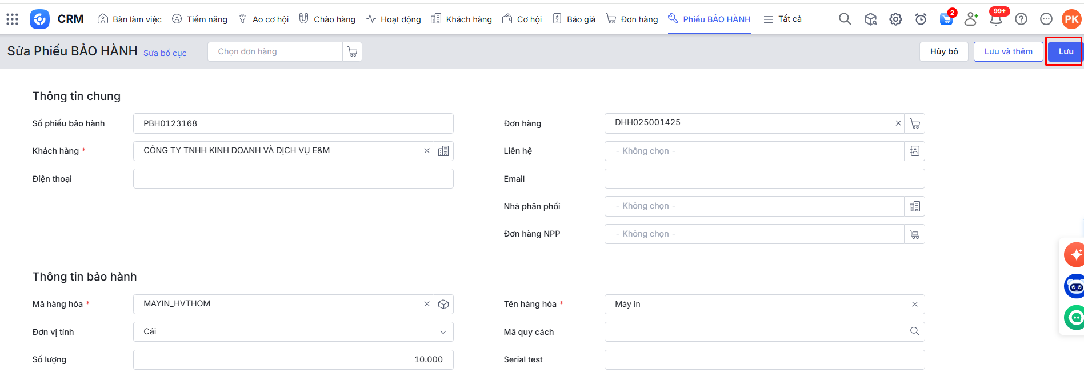Click the help question mark icon
The width and height of the screenshot is (1084, 376).
(x=1021, y=19)
